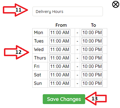Screen dimensions: 120x108
Task: Edit Monday's From time 11:00 AM
Action: pyautogui.click(x=60, y=32)
